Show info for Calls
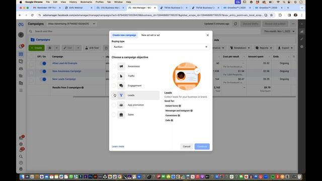Image resolution: width=322 pixels, height=181 pixels. click(x=172, y=120)
